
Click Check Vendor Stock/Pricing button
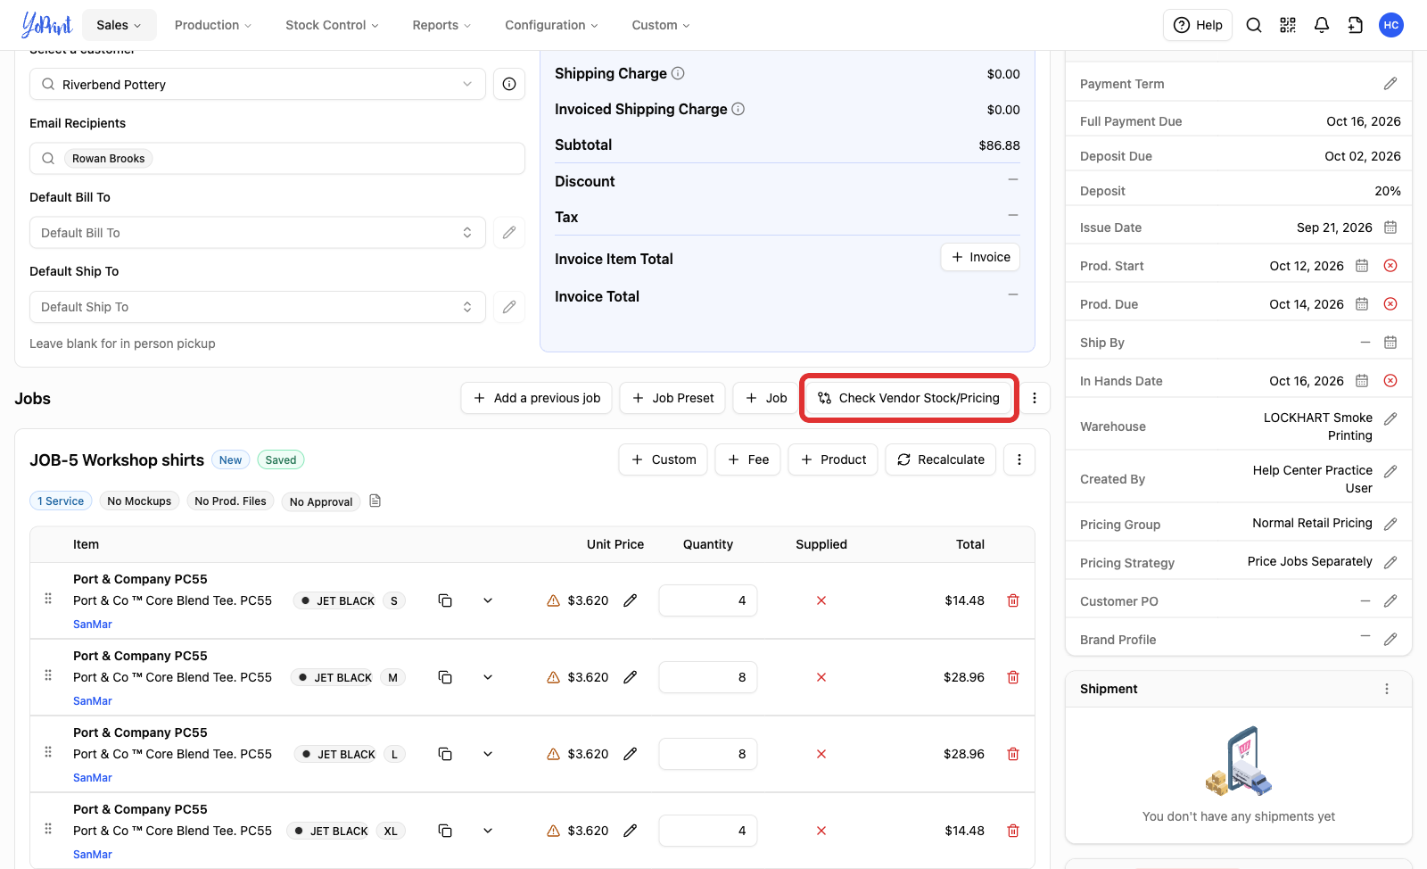tap(910, 398)
